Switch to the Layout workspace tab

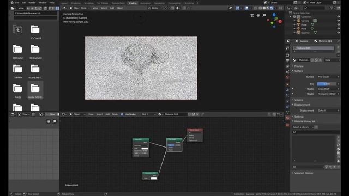click(64, 3)
